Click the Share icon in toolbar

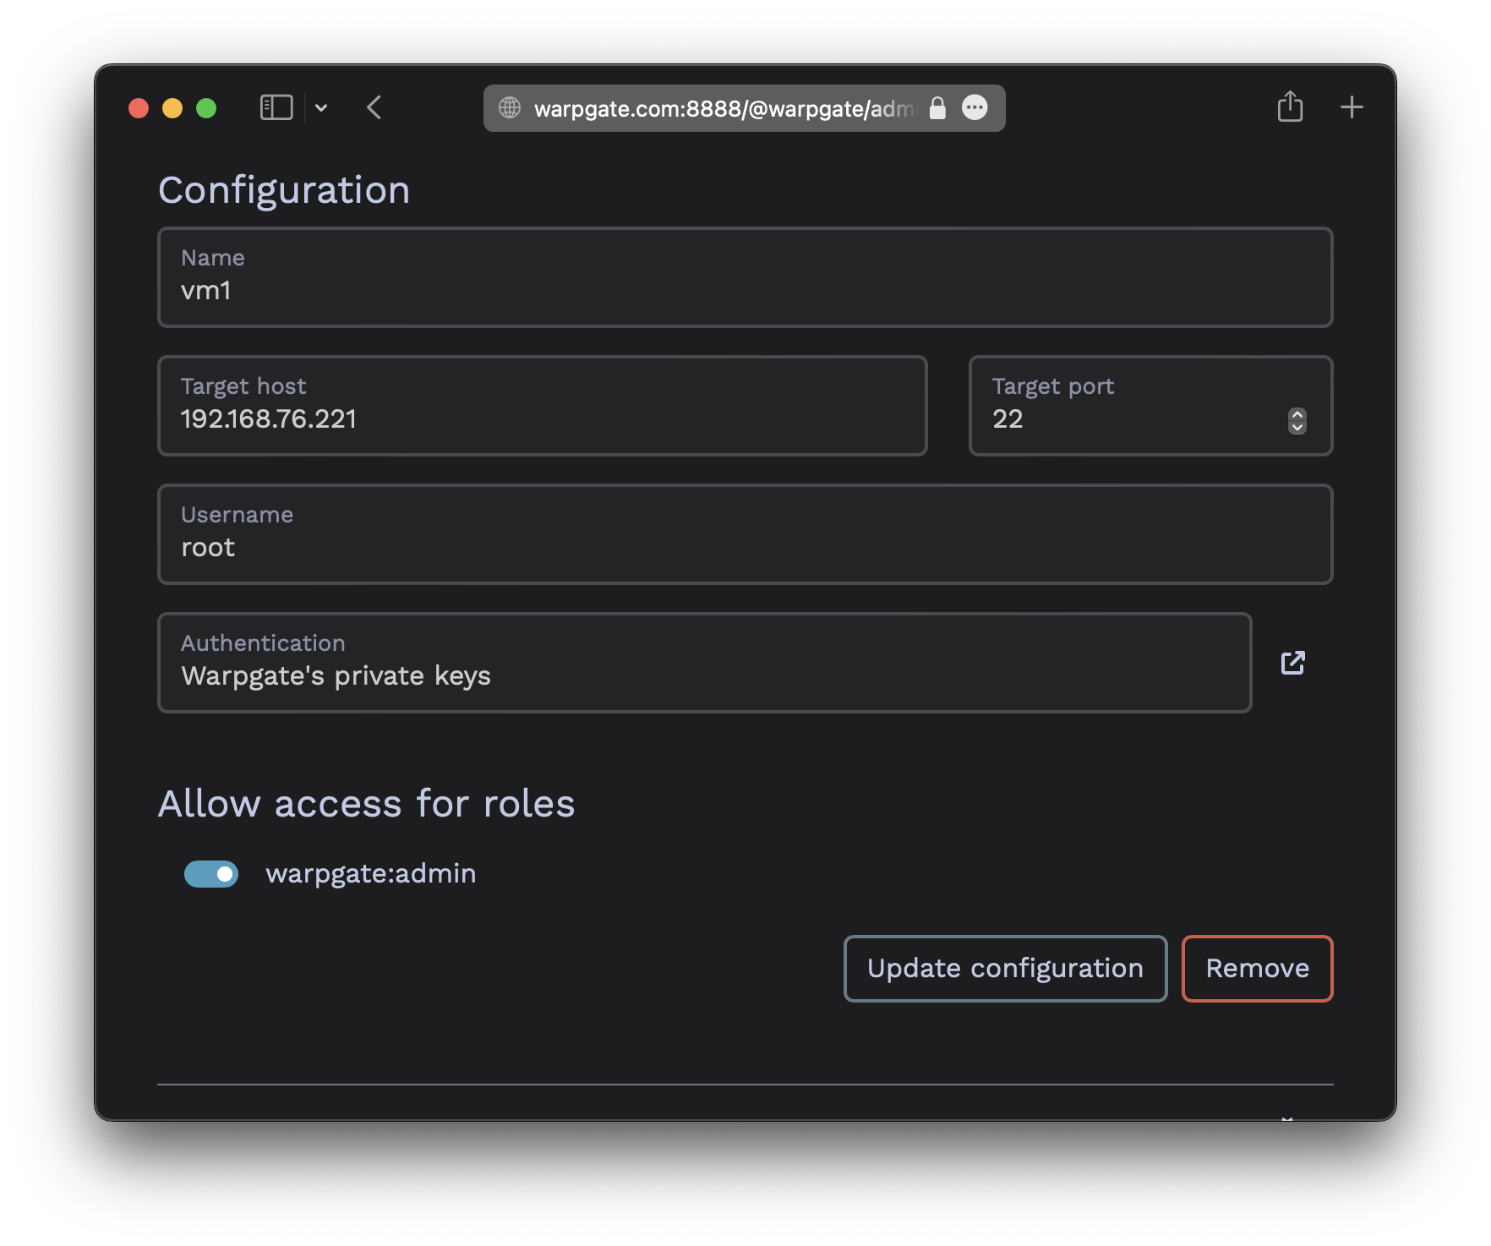pyautogui.click(x=1290, y=107)
